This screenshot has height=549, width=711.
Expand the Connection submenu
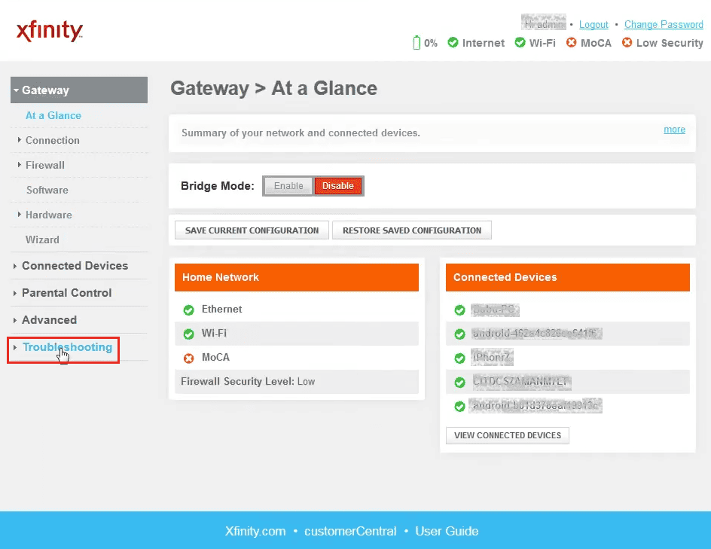pos(52,140)
